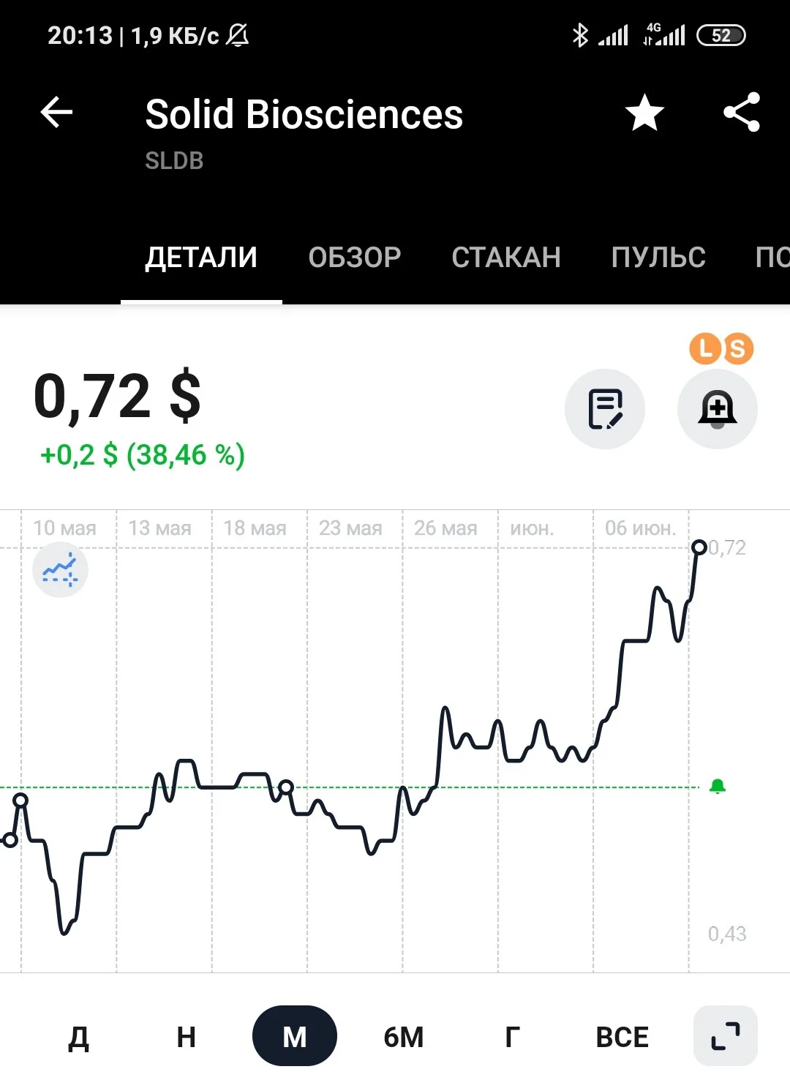
Task: Tap the 23 мая date label
Action: tap(350, 528)
